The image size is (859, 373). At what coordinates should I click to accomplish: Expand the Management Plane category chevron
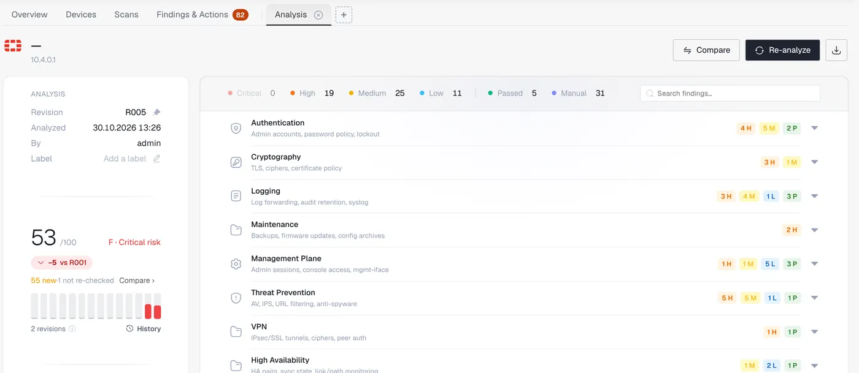815,264
